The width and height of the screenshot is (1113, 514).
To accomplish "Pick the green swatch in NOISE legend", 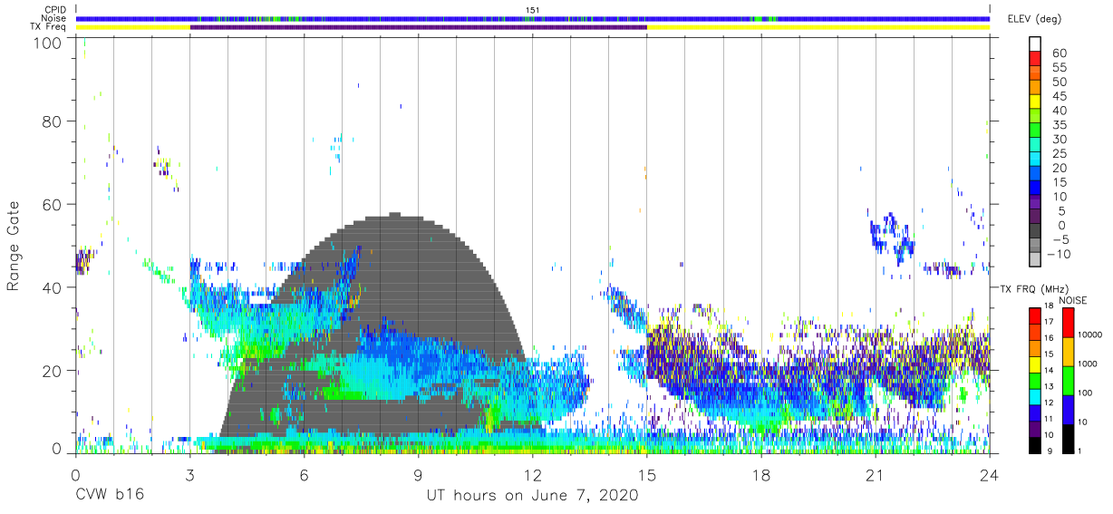I will click(1068, 379).
